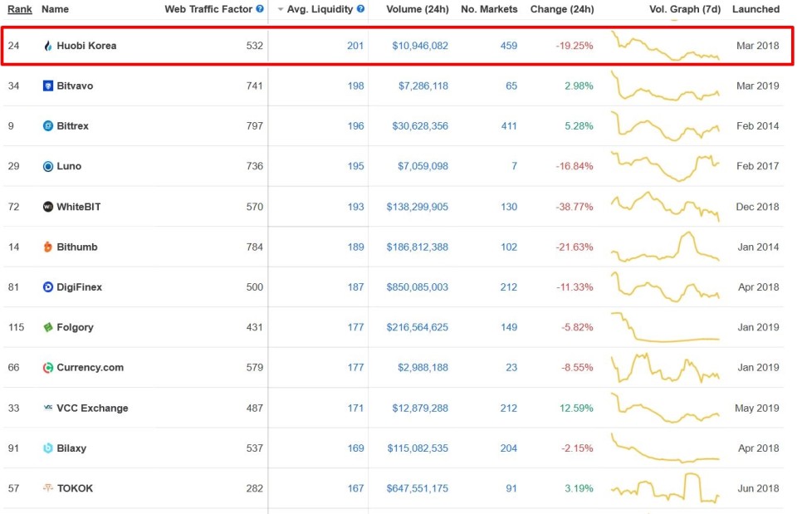Sort by the Launched column header

pos(756,9)
